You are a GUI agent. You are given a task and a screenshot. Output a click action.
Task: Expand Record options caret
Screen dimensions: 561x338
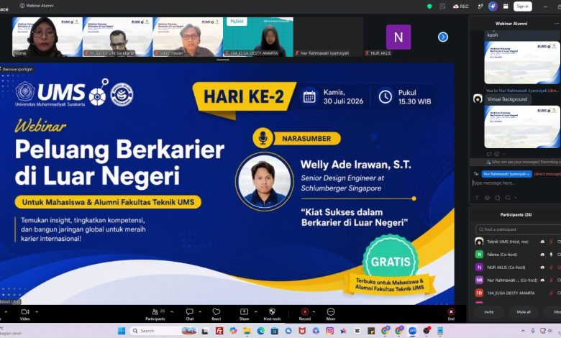[x=314, y=311]
